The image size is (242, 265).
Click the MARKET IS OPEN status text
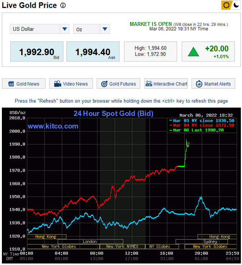pos(151,24)
